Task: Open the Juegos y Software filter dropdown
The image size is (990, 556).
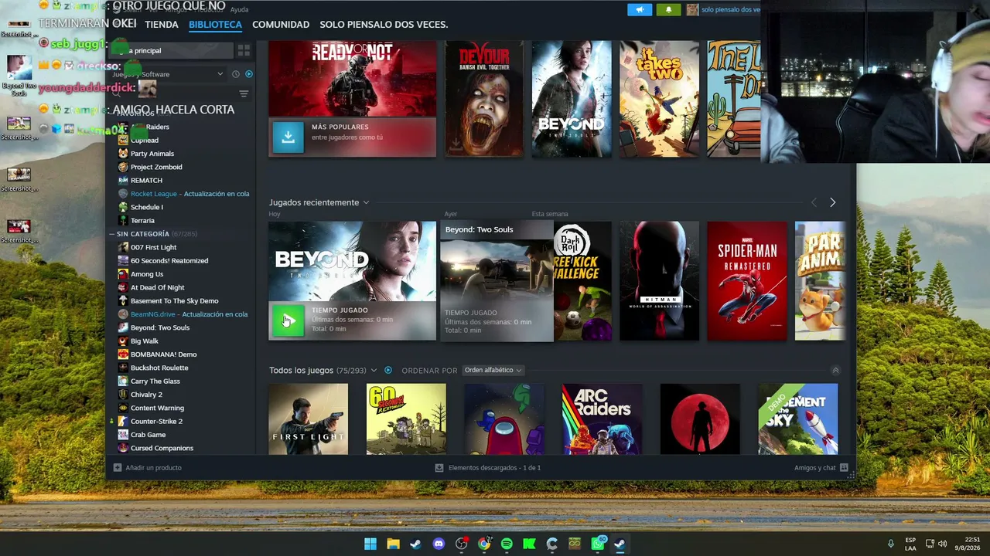Action: point(169,74)
